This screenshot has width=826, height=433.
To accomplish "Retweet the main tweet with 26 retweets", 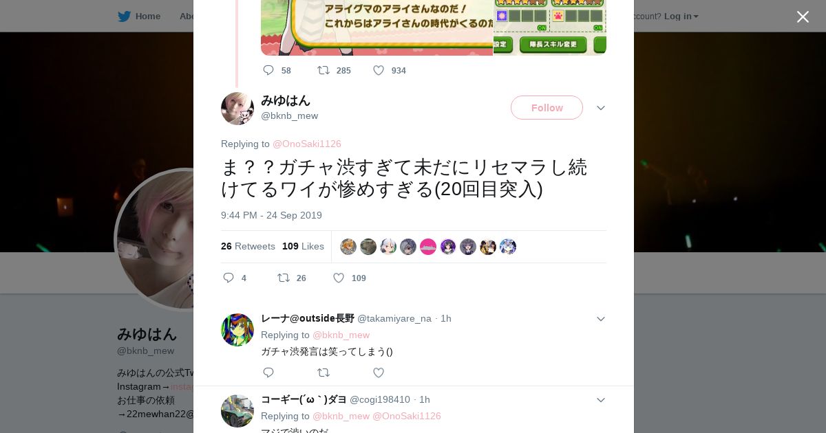I will point(291,278).
